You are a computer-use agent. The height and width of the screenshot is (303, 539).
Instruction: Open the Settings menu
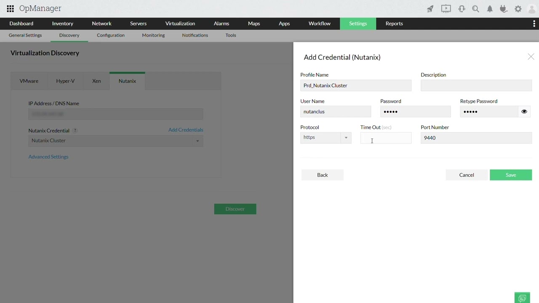[358, 24]
